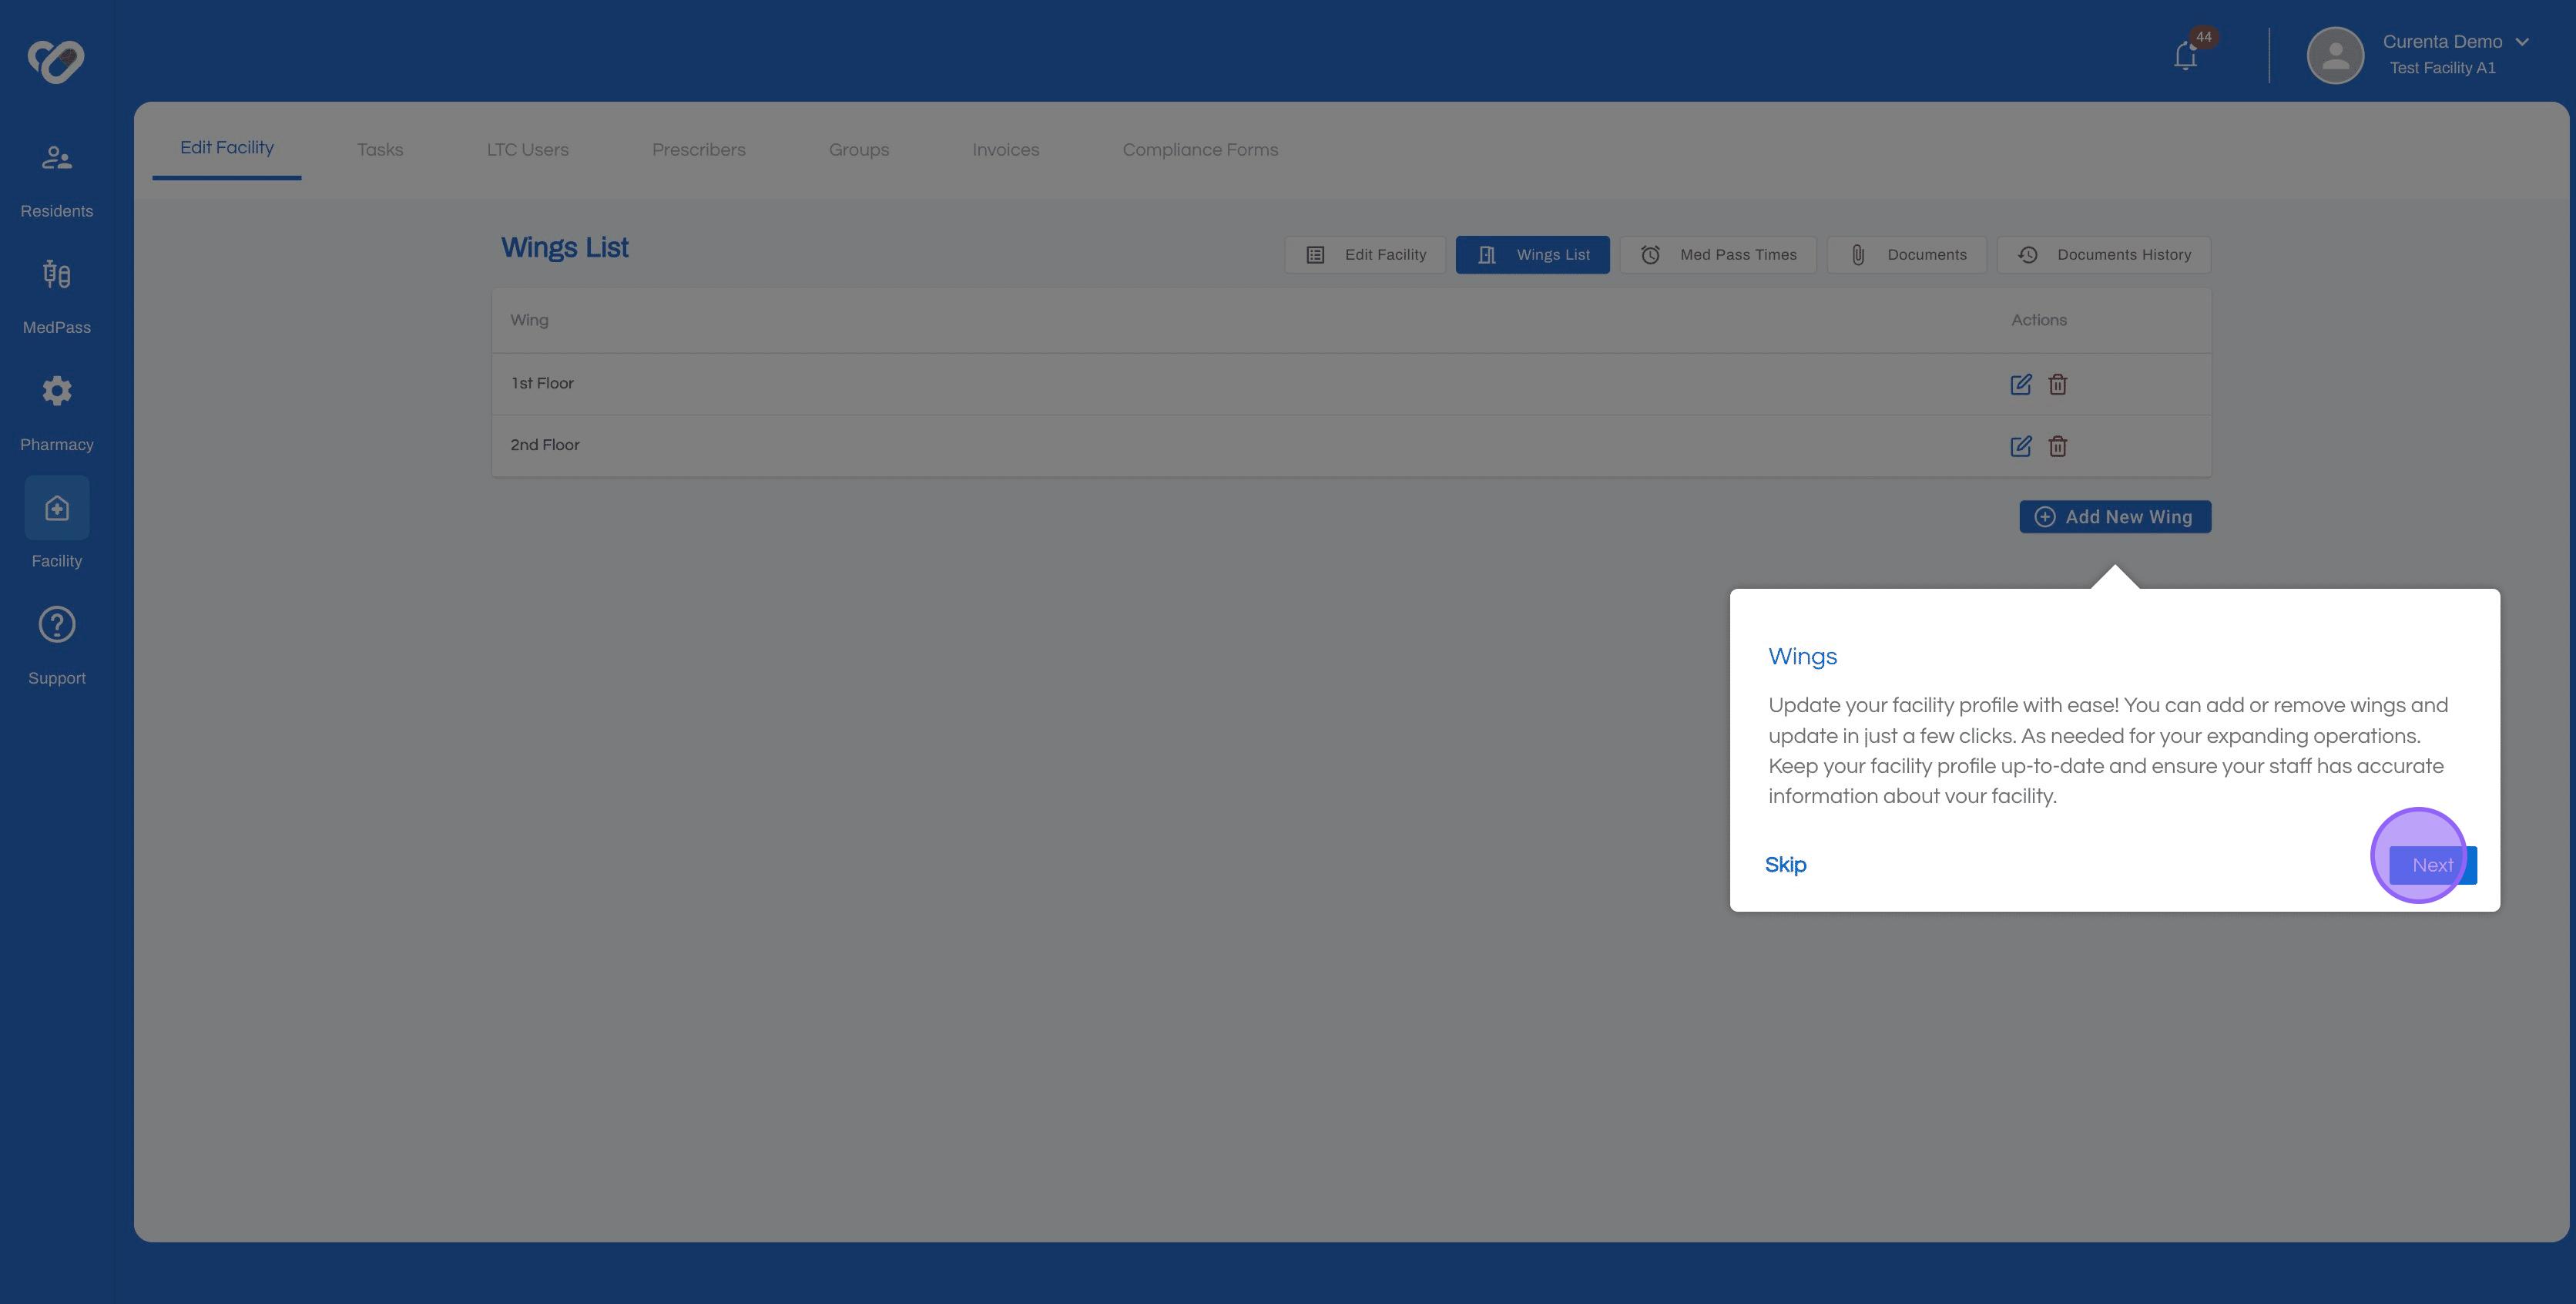Edit the 2nd Floor wing
The image size is (2576, 1304).
pos(2020,446)
